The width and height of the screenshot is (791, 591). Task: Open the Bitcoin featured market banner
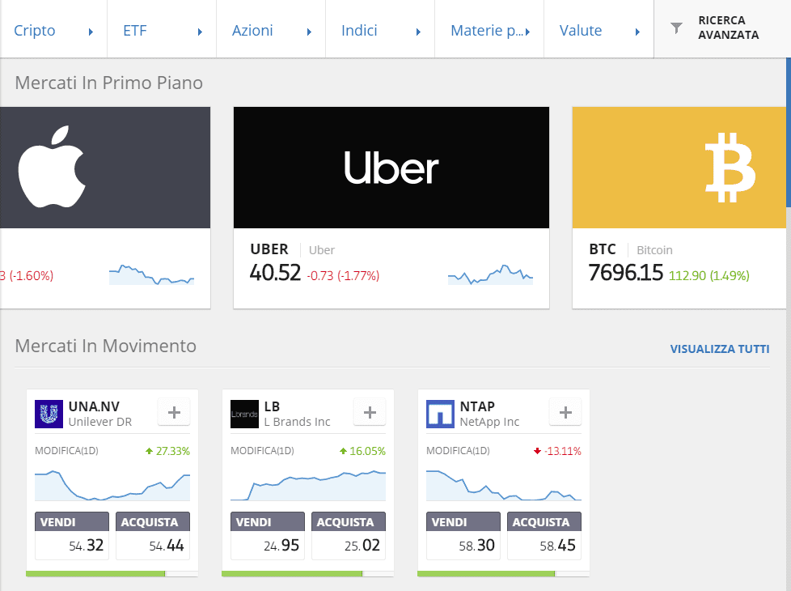[x=679, y=168]
